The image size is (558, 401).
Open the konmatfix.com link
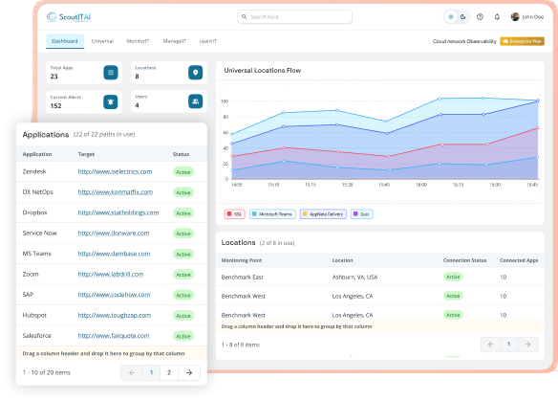click(116, 191)
